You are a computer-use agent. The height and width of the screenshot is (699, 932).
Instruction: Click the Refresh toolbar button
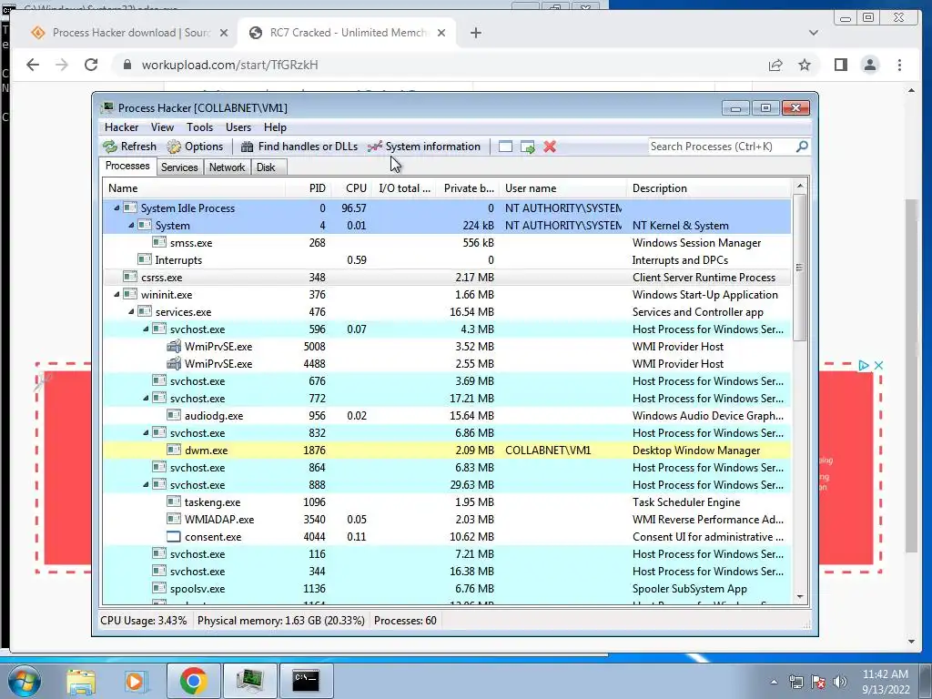[129, 147]
